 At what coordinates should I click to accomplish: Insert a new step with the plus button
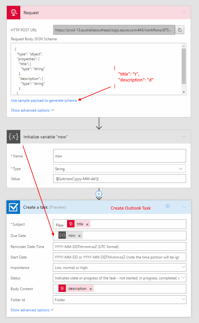[99, 194]
